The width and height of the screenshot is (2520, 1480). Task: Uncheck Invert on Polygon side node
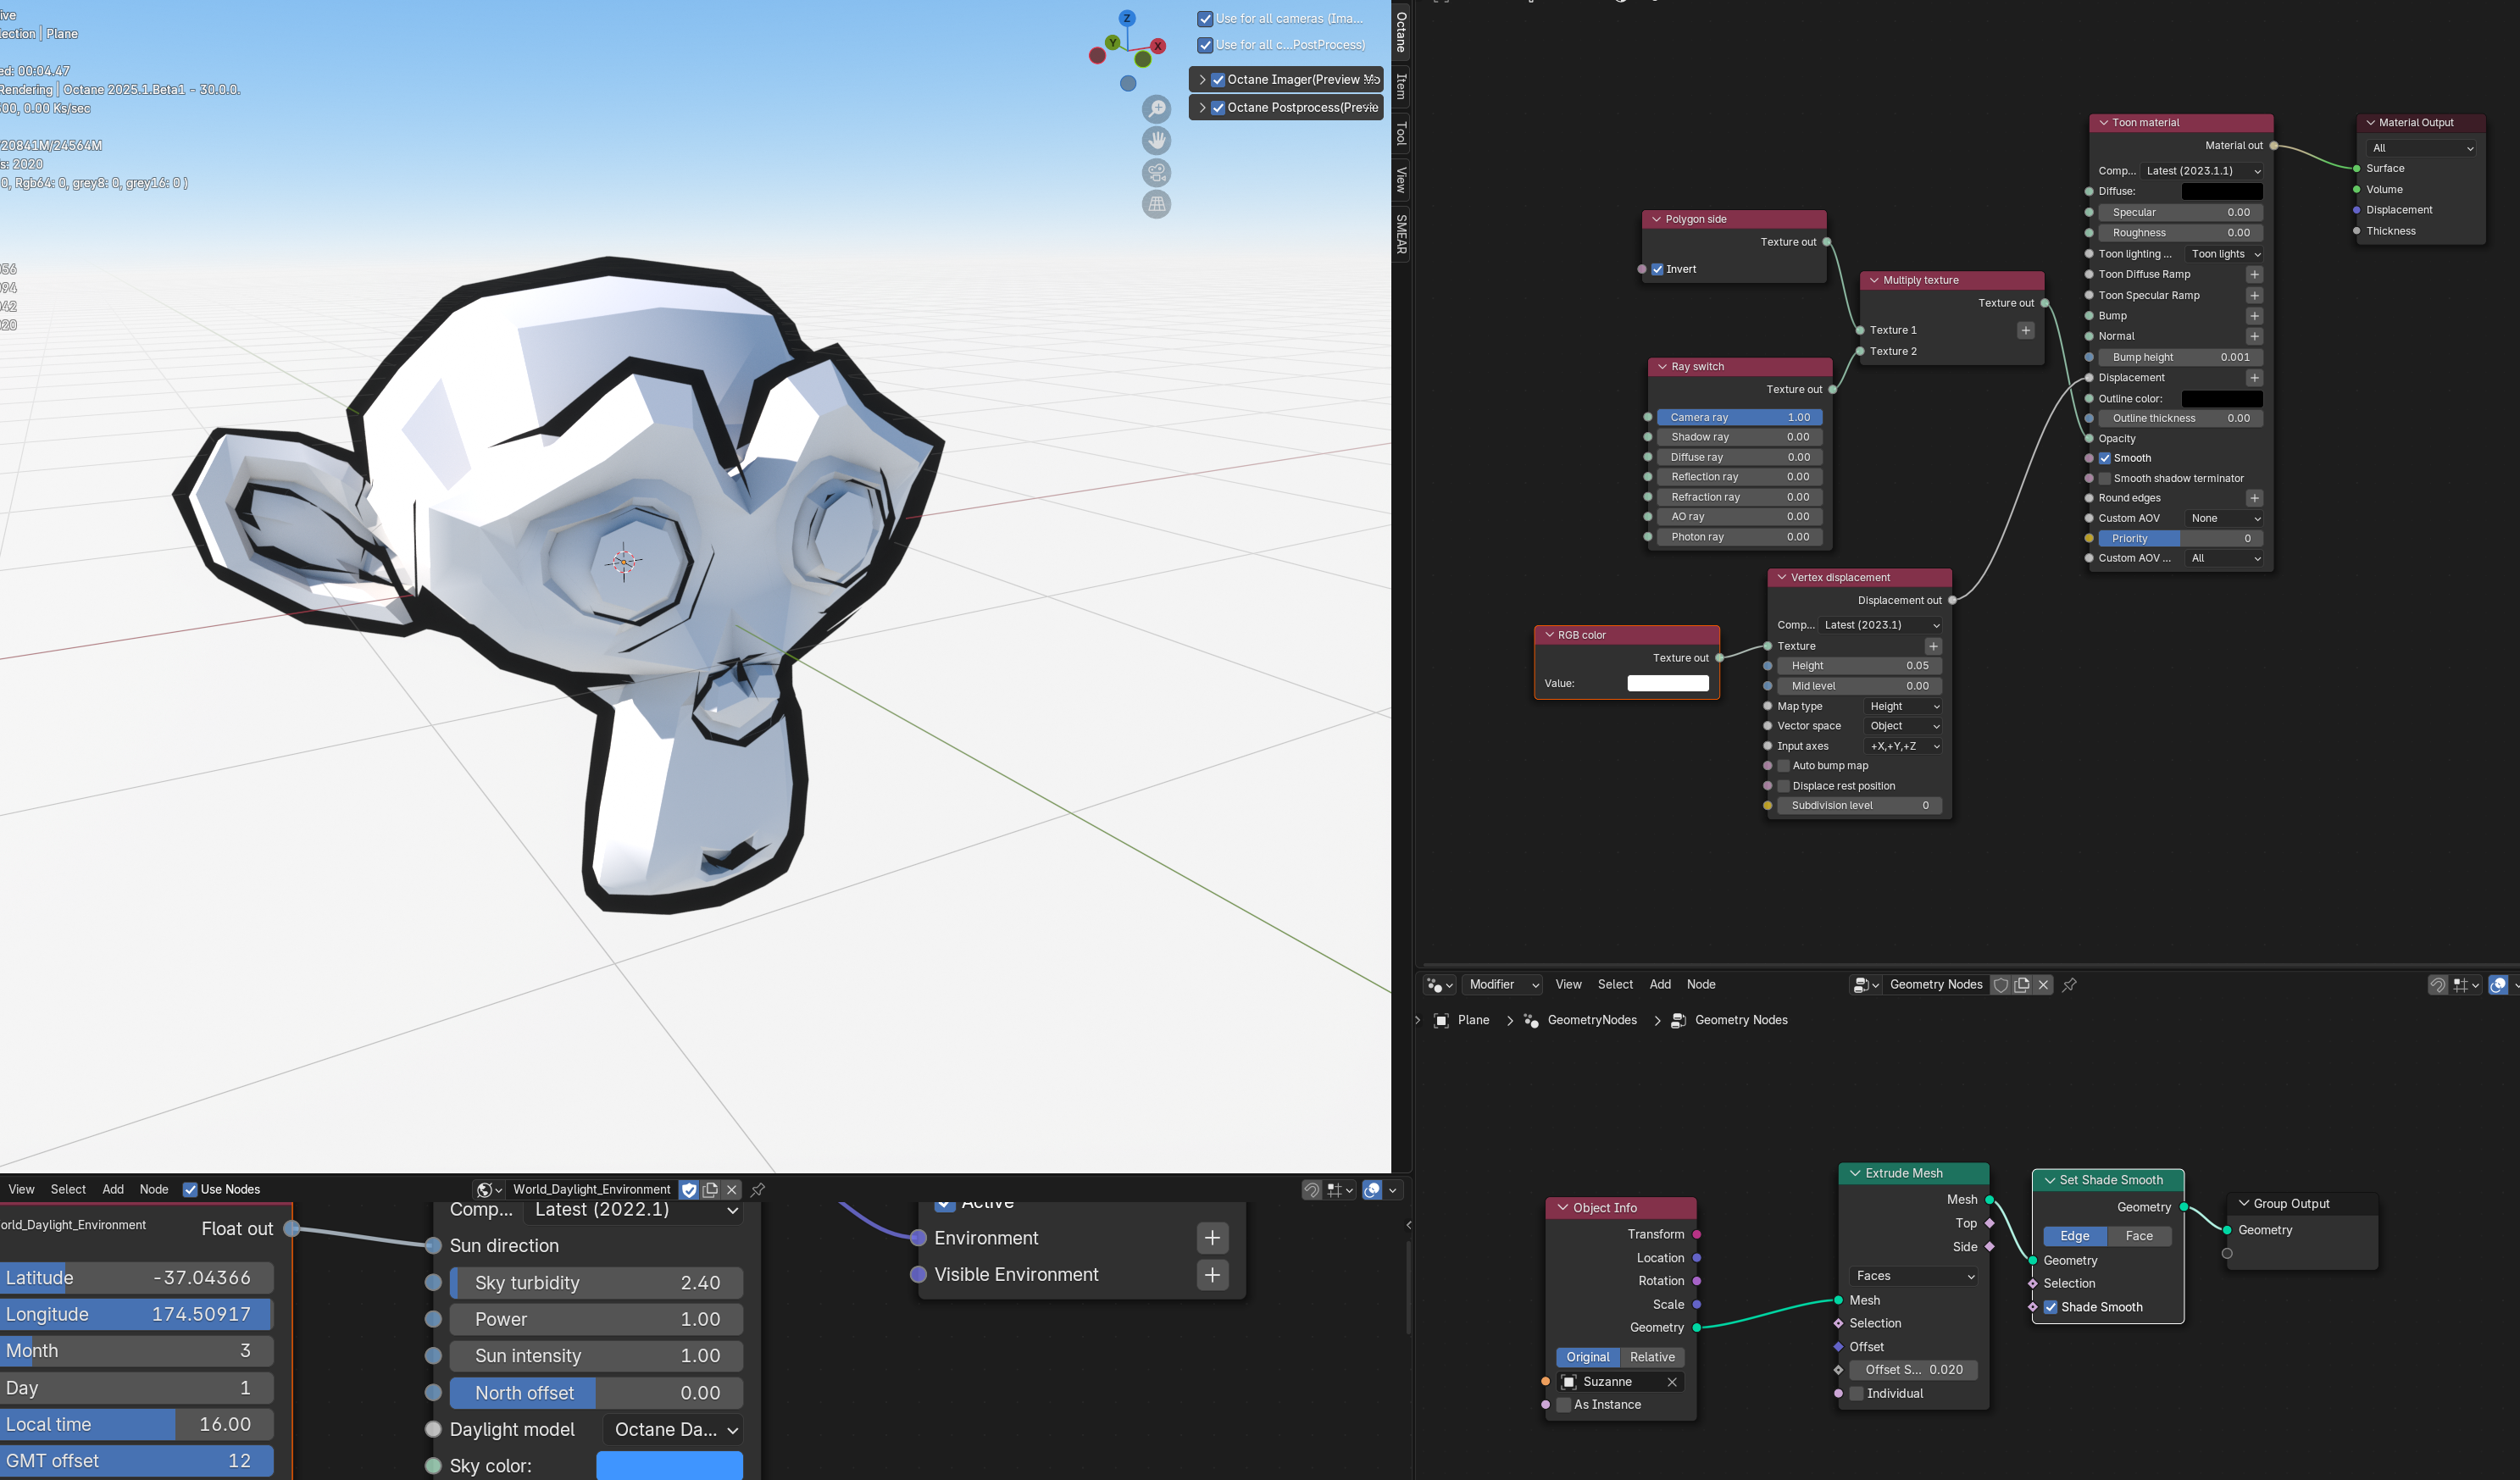[1657, 269]
